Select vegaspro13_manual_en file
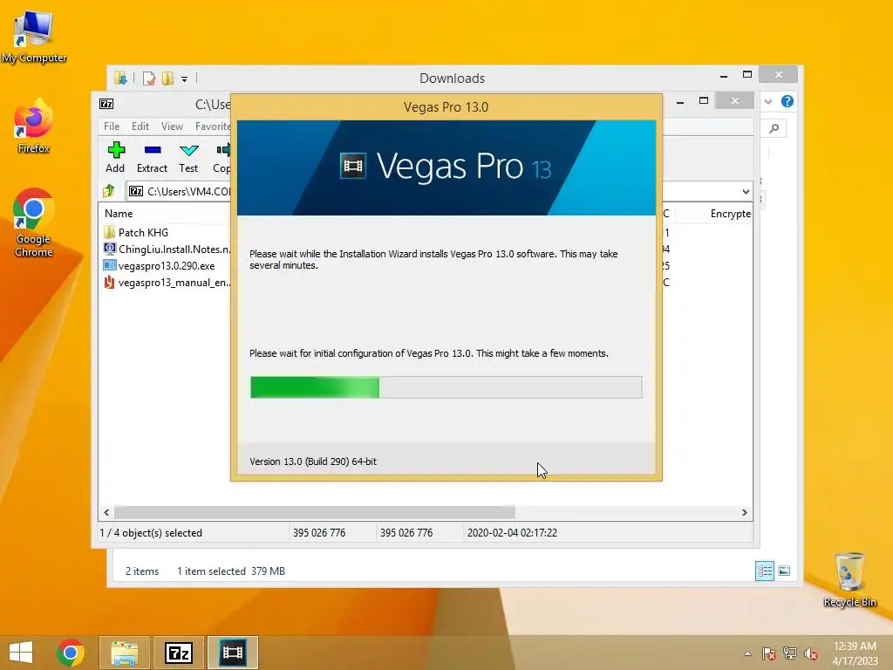The image size is (893, 670). click(167, 282)
